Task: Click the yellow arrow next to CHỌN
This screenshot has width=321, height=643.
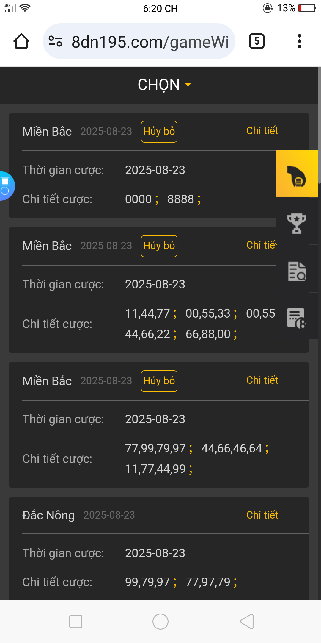Action: click(188, 85)
